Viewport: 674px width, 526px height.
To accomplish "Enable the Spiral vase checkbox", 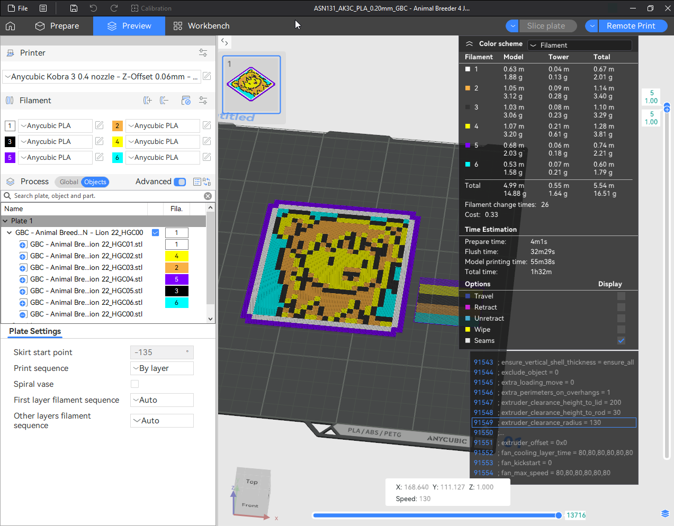I will tap(134, 384).
